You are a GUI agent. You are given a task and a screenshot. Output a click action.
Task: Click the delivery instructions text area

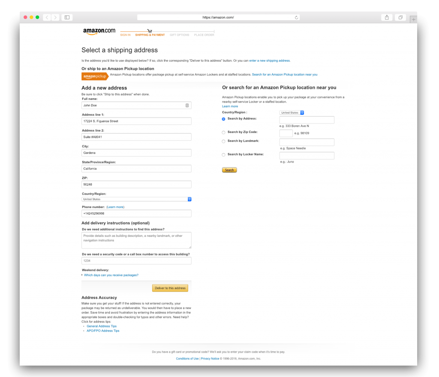(x=136, y=240)
